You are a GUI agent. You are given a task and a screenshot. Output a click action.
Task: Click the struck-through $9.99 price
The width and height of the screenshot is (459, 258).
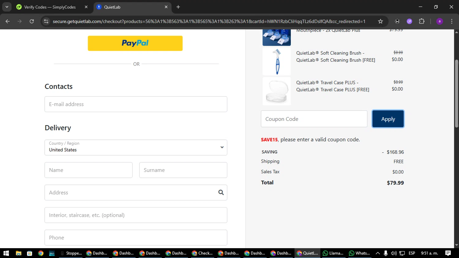398,52
